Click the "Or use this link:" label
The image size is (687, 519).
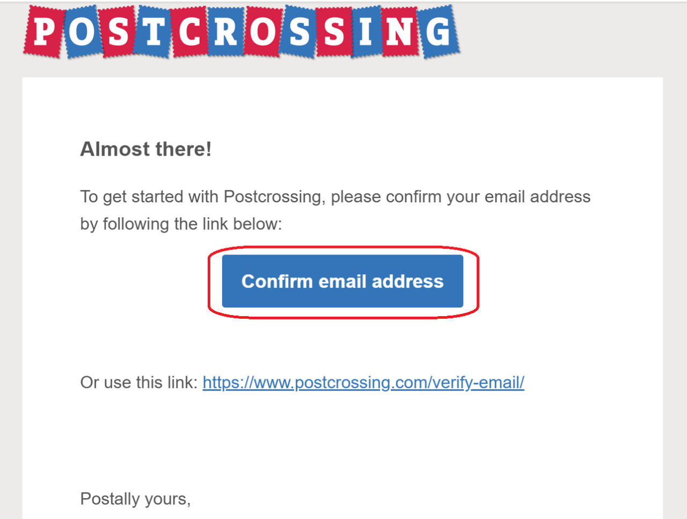(x=138, y=383)
